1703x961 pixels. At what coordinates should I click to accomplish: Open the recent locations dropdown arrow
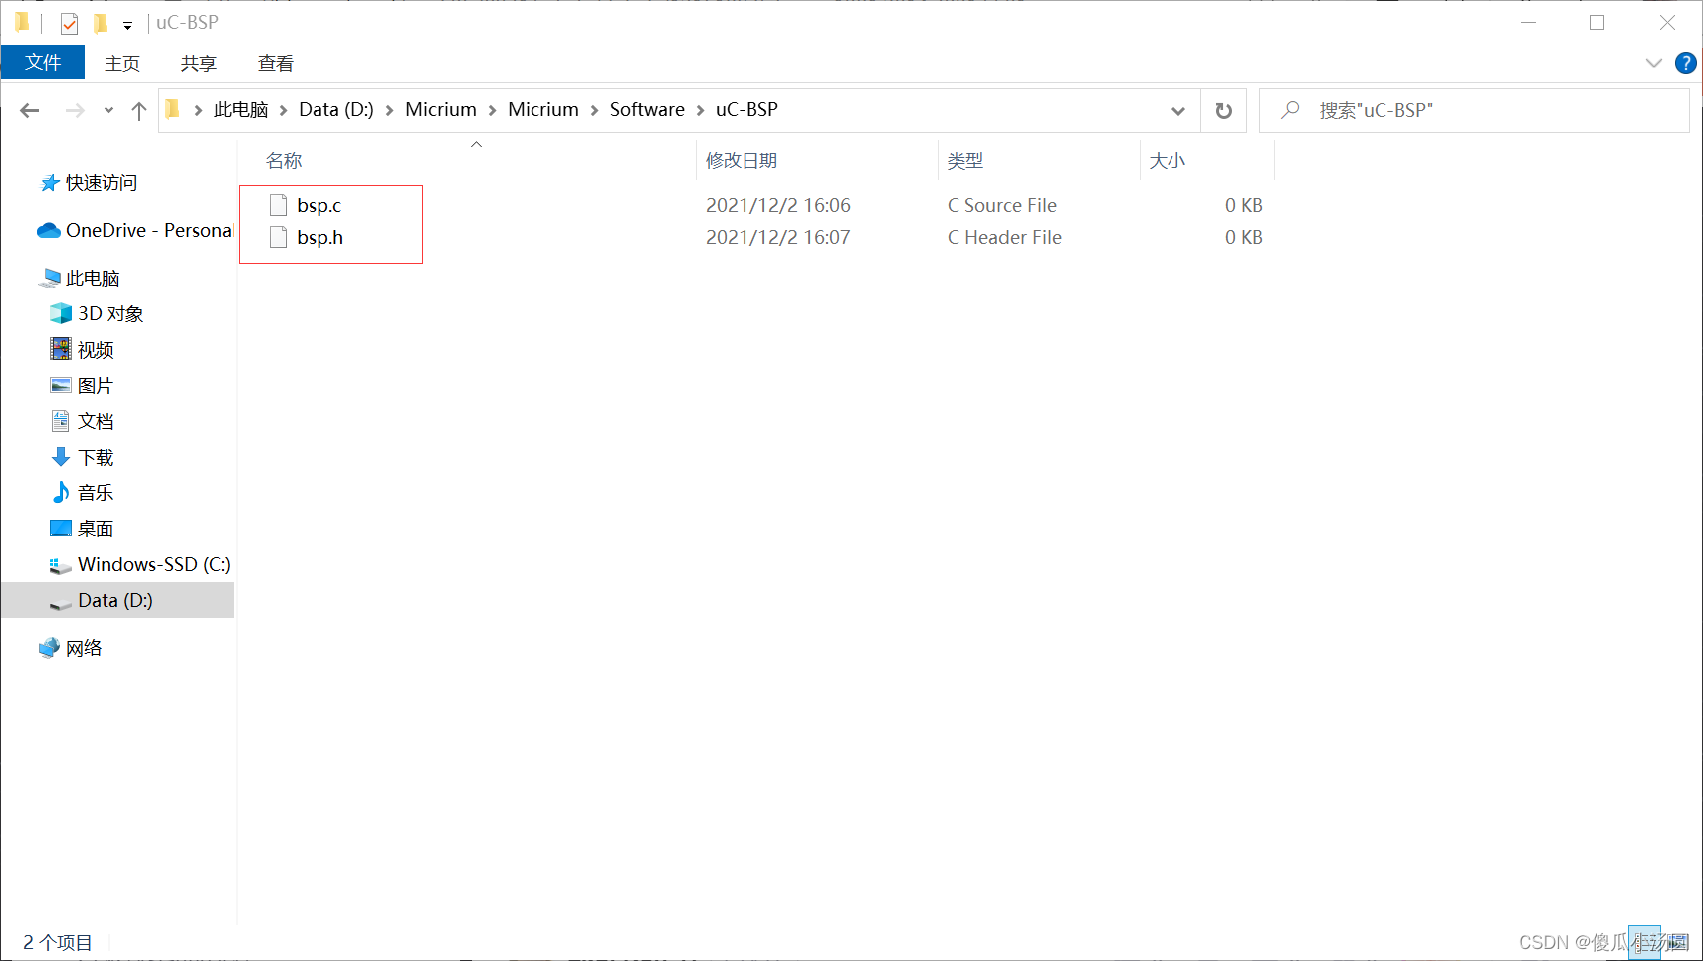tap(108, 110)
